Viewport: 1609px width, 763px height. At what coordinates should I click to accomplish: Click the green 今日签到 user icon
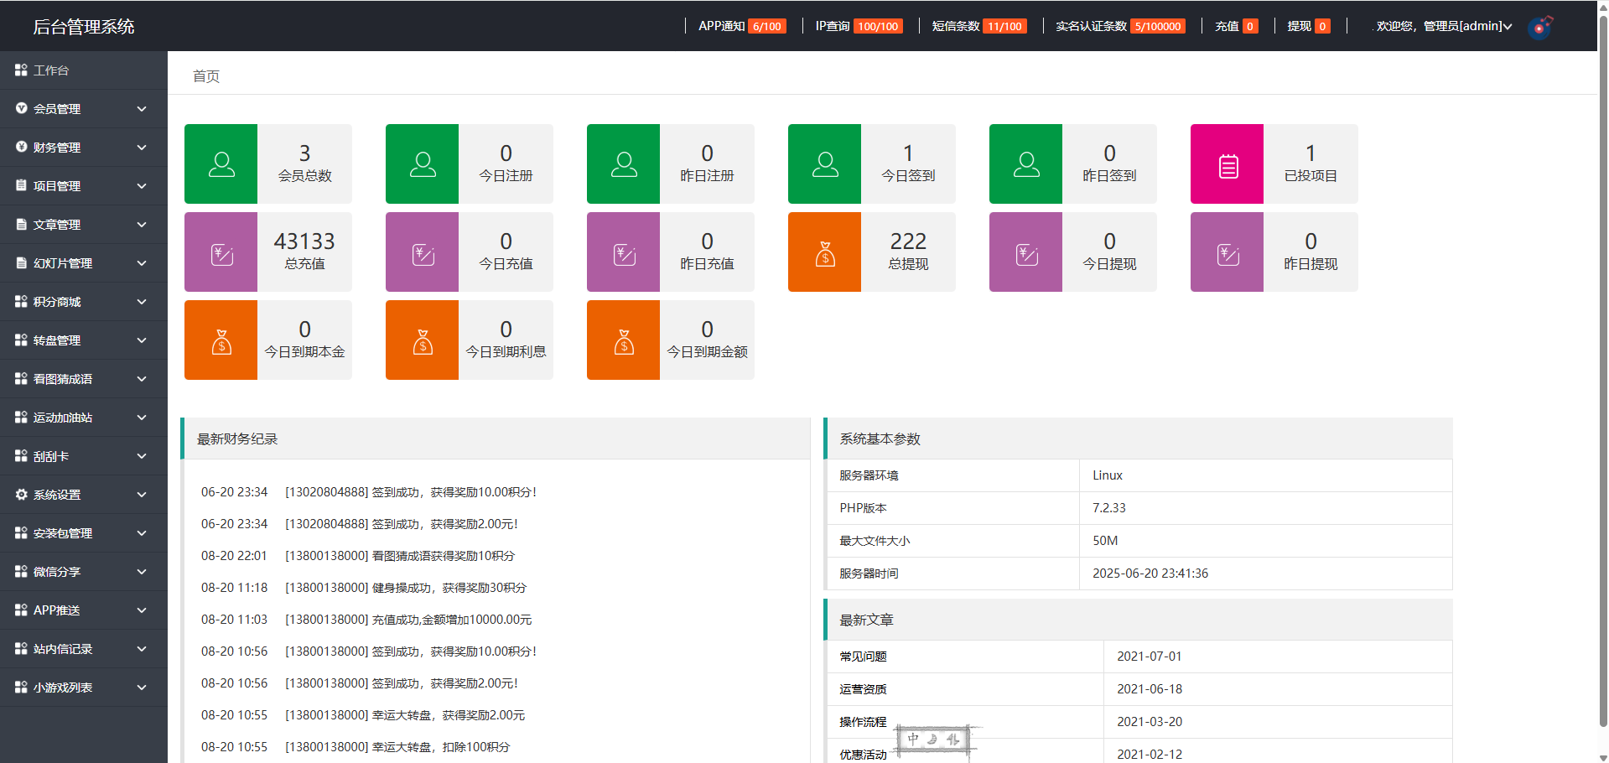point(825,164)
